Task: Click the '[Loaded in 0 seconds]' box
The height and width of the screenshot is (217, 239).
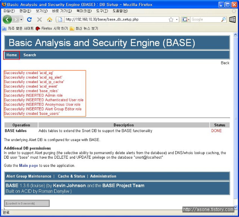Action: click(27, 204)
